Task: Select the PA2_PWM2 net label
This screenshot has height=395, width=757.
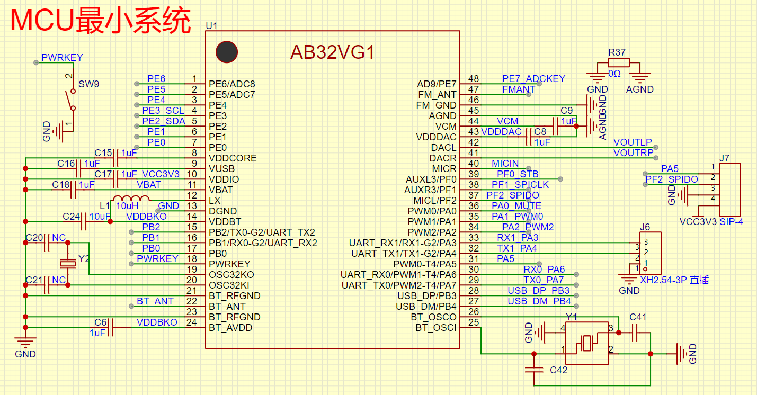Action: coord(528,227)
